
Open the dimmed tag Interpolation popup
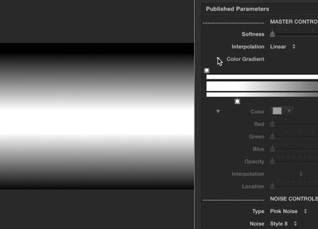[x=301, y=173]
